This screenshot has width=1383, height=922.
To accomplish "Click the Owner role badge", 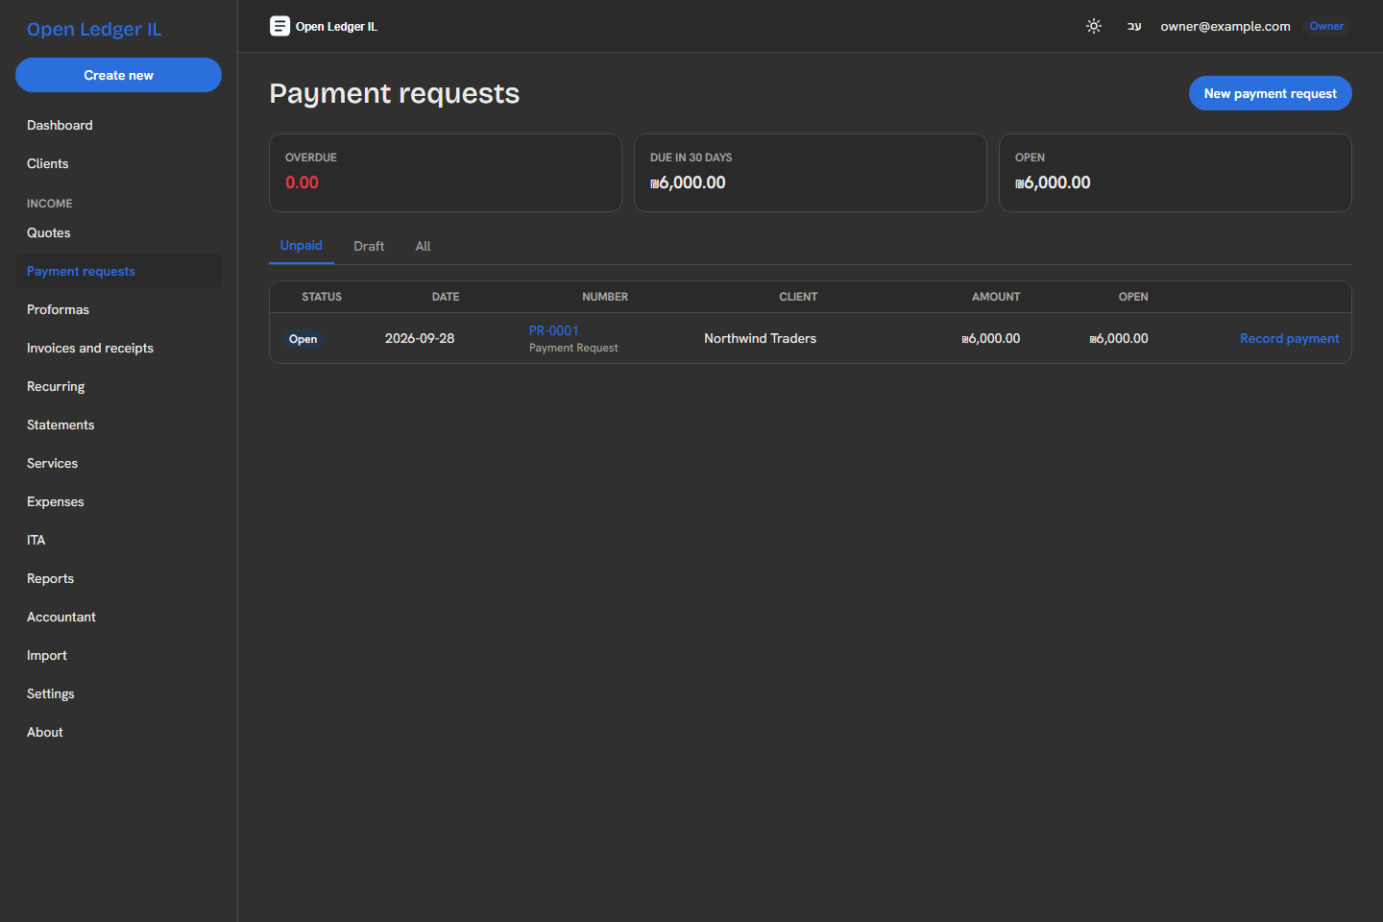I will (x=1326, y=26).
